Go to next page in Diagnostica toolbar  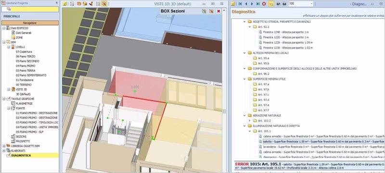252,4
